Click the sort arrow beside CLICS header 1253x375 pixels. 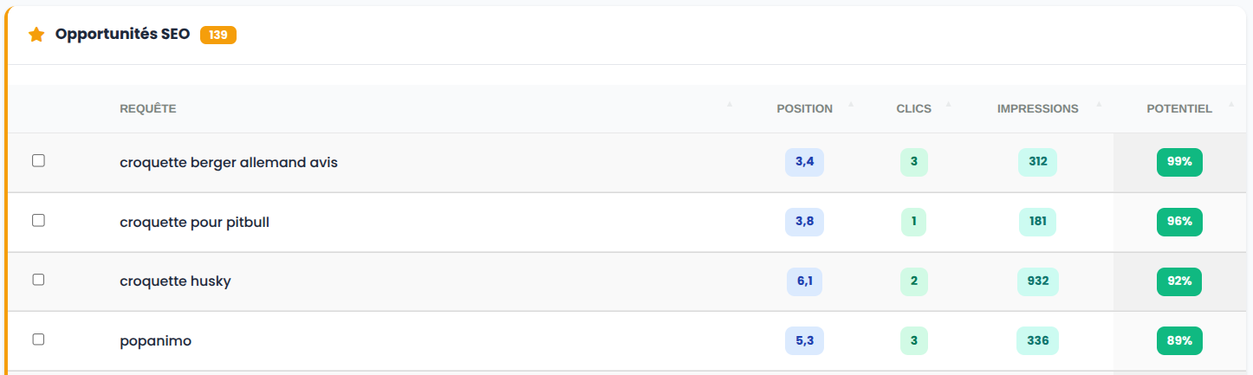948,106
